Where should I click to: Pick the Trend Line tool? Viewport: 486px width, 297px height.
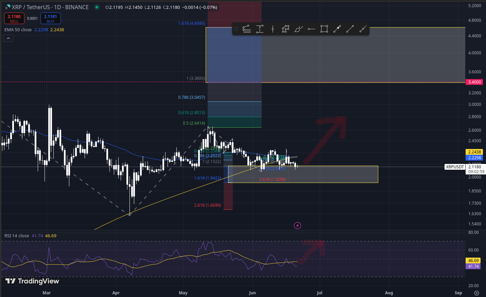coord(350,29)
